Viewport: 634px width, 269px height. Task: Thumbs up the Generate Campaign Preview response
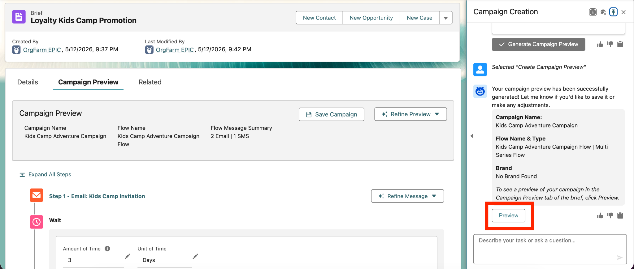tap(600, 44)
